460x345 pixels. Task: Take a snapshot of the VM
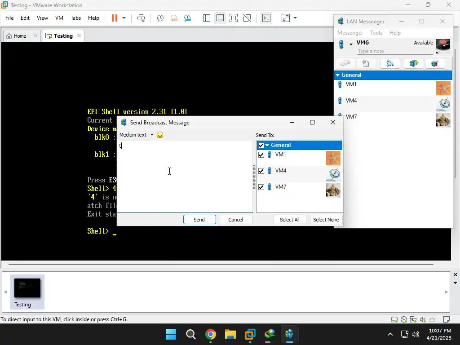click(160, 18)
